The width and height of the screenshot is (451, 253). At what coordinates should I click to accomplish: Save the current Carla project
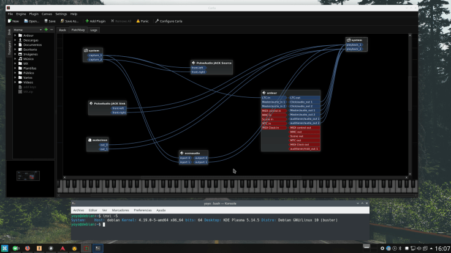tap(49, 21)
